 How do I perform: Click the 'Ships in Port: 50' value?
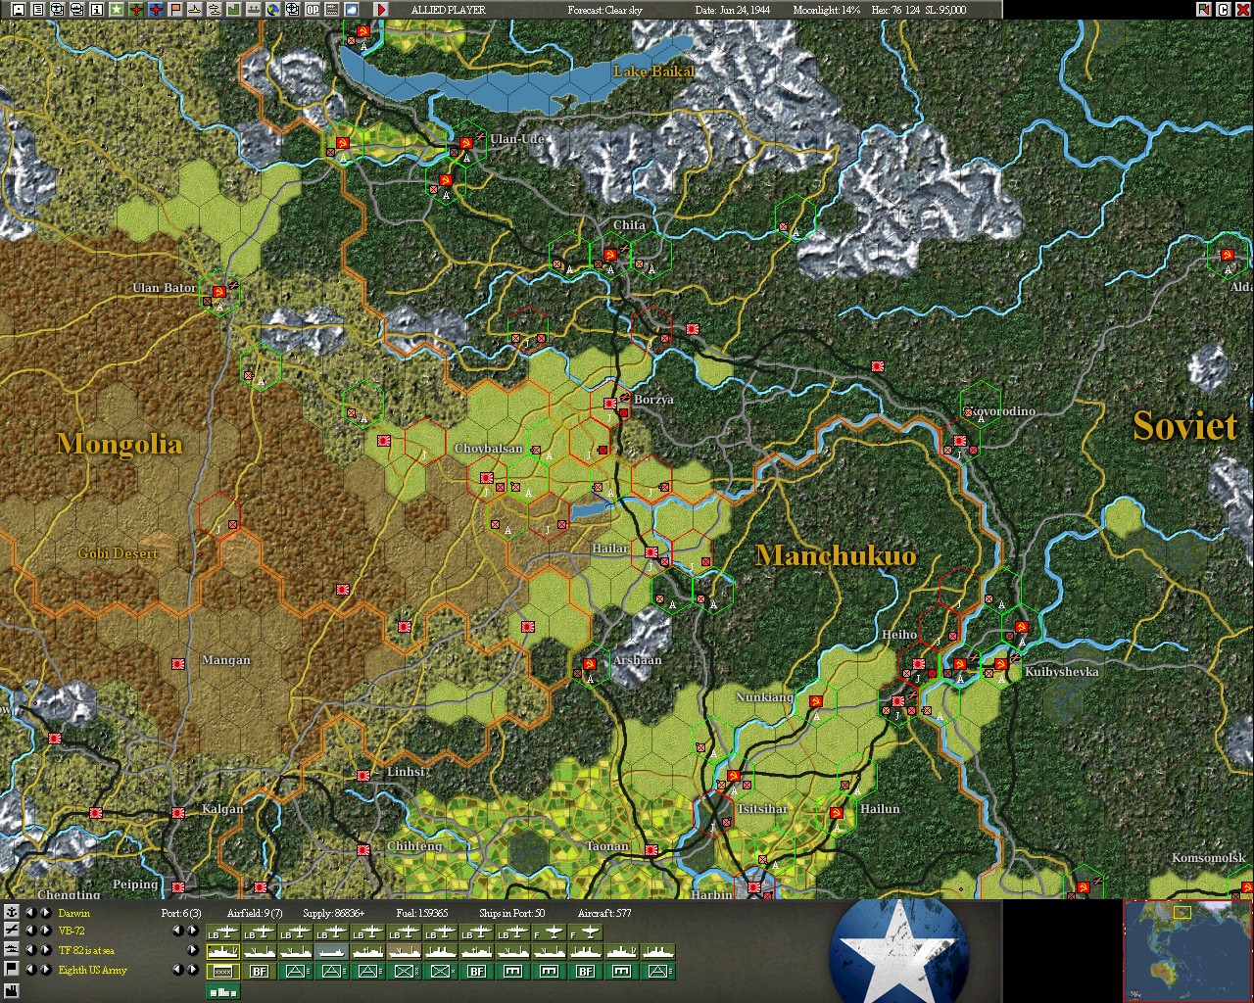coord(511,913)
